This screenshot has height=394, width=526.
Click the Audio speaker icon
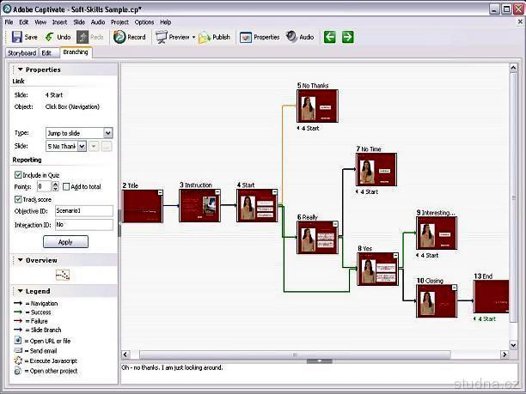292,37
